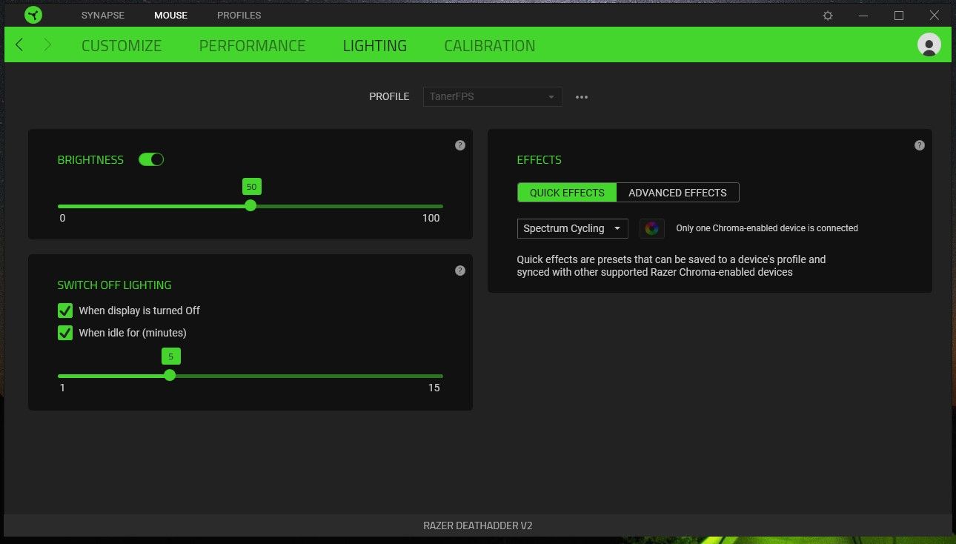This screenshot has width=956, height=544.
Task: Click the Switch Off Lighting heading
Action: [114, 285]
